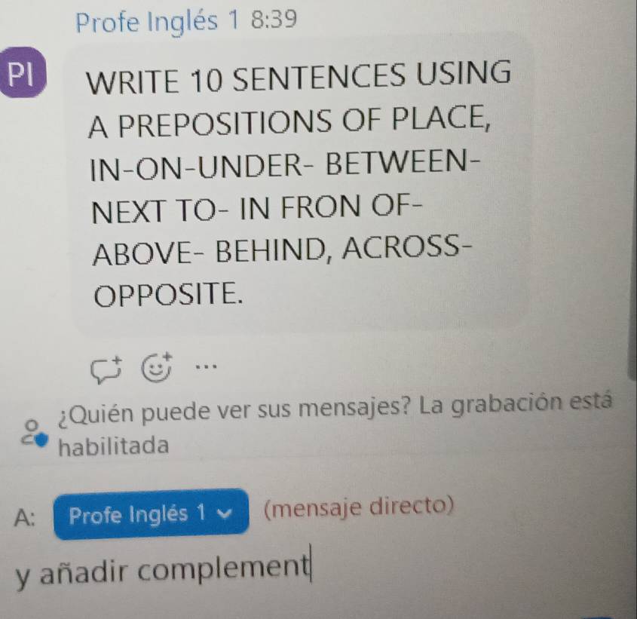Open the three-dot more options menu
The width and height of the screenshot is (637, 619).
point(206,366)
